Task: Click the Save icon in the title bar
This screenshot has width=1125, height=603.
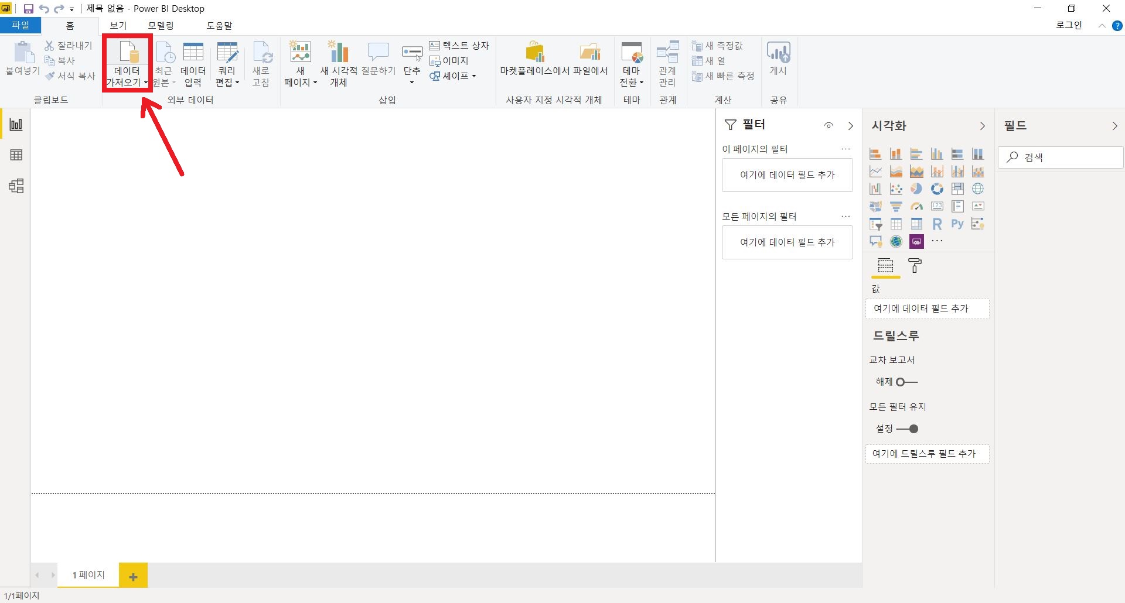Action: [x=28, y=9]
